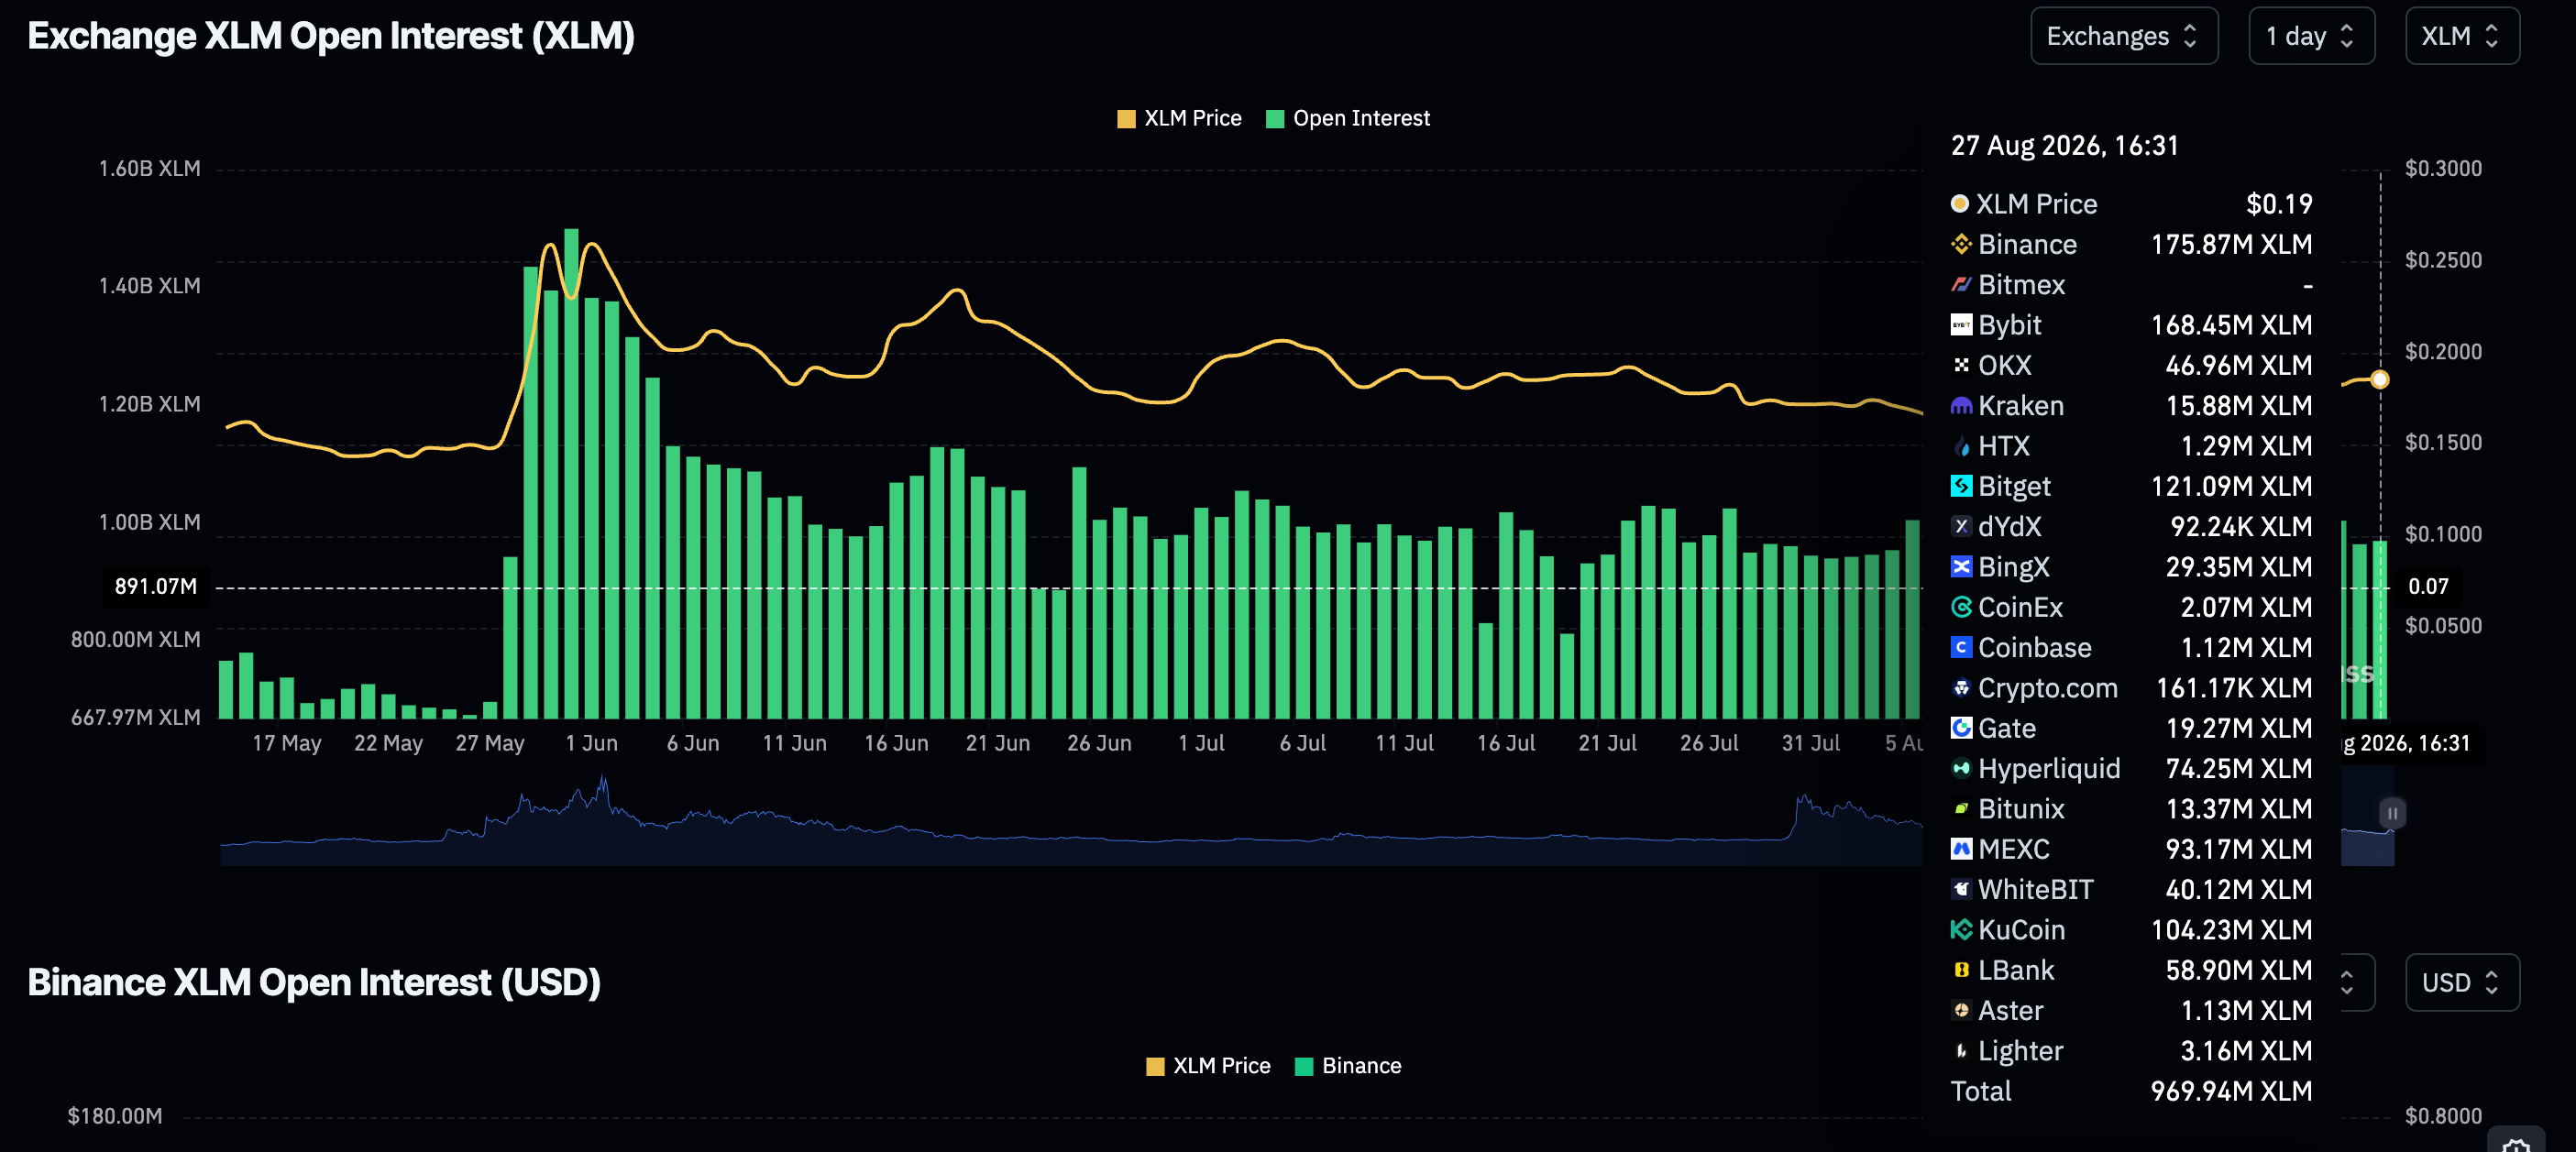
Task: Open the Exchanges dropdown
Action: point(2123,36)
